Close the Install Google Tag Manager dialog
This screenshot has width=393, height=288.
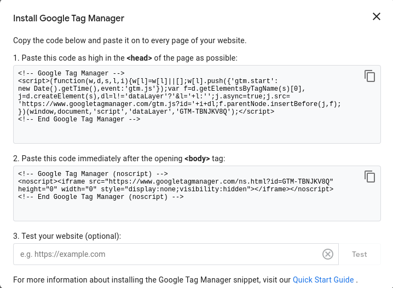377,16
